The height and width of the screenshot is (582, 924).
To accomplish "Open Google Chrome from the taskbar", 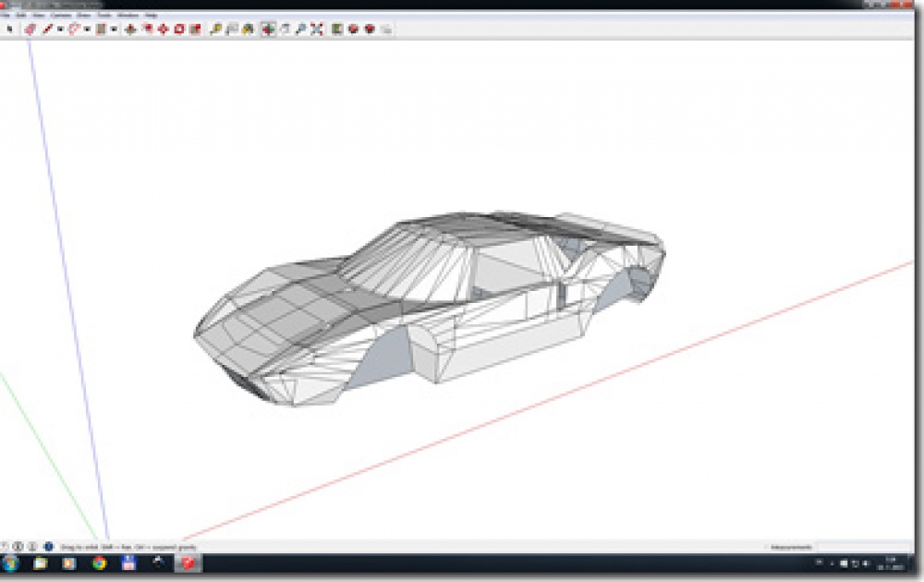I will [99, 564].
